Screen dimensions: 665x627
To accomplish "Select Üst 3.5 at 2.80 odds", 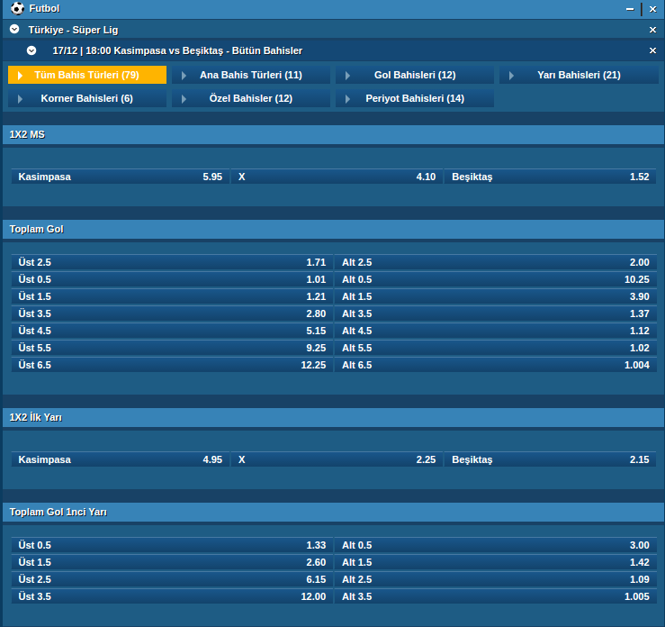I will (172, 313).
